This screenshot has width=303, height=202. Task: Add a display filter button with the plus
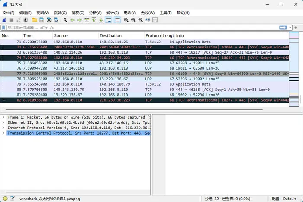(x=296, y=28)
